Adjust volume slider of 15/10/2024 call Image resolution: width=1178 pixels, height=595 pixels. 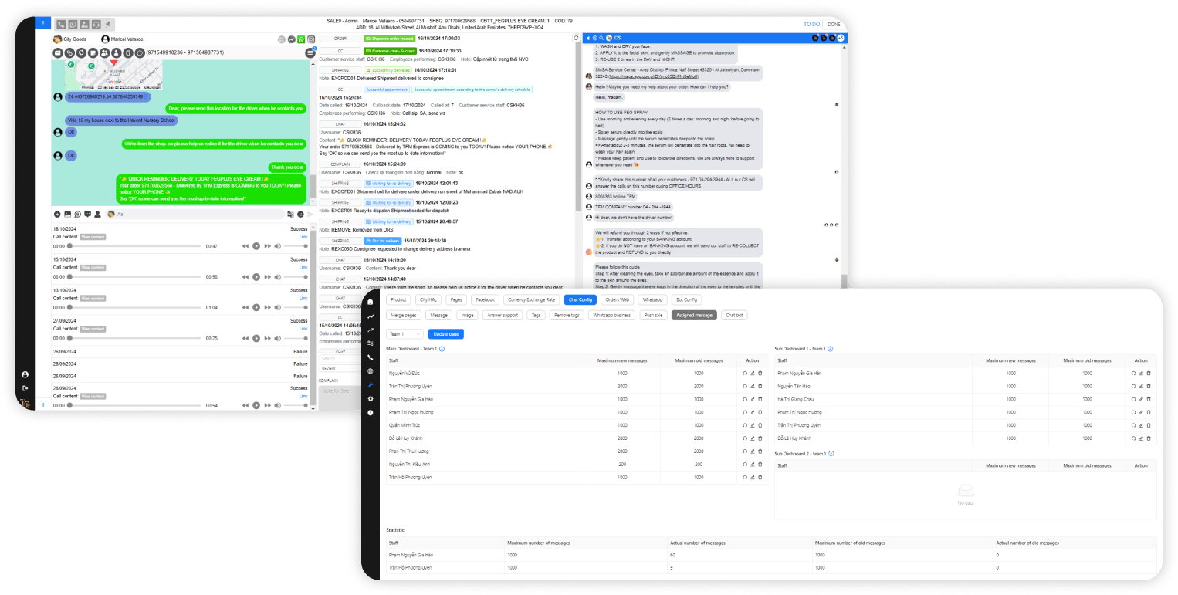(x=296, y=276)
